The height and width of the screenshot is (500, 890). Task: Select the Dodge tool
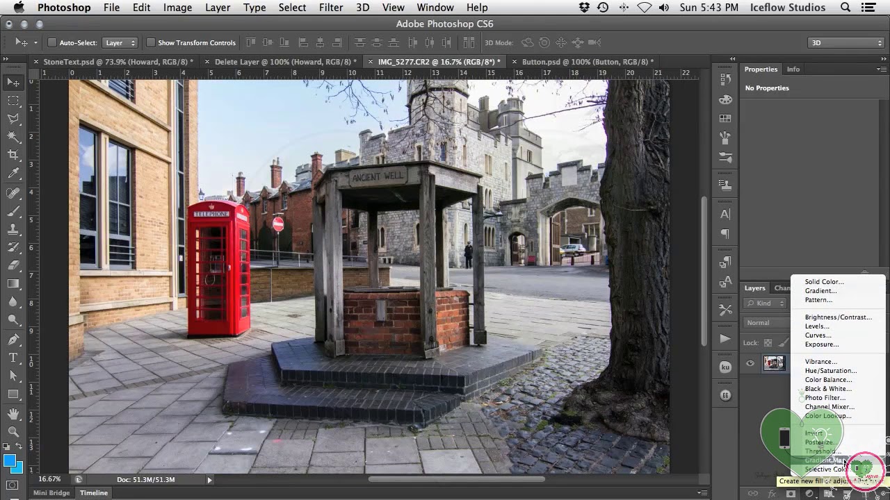click(x=13, y=319)
